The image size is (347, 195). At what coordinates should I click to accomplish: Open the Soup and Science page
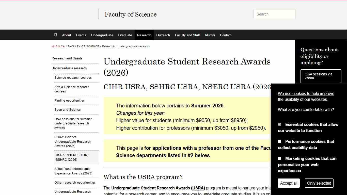[x=67, y=109]
